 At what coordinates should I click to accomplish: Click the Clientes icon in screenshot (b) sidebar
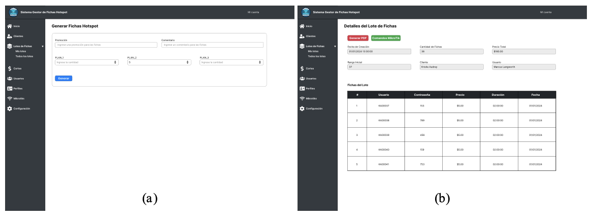tap(302, 36)
